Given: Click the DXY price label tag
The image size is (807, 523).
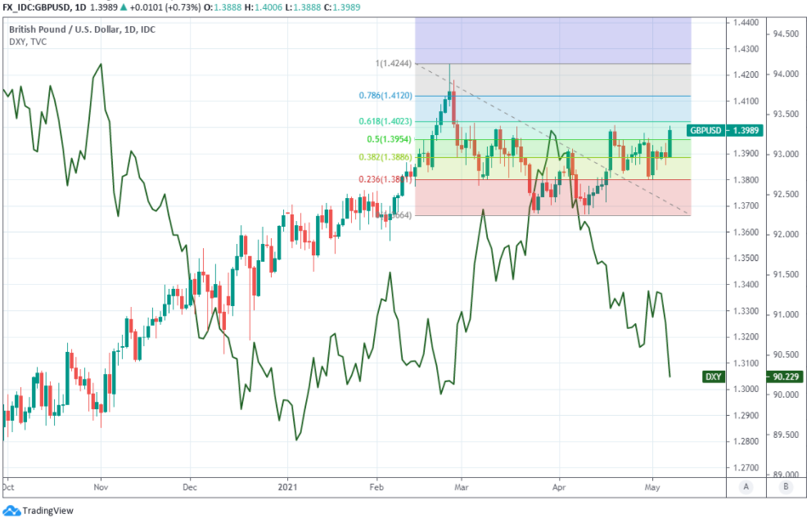Looking at the screenshot, I should (715, 376).
